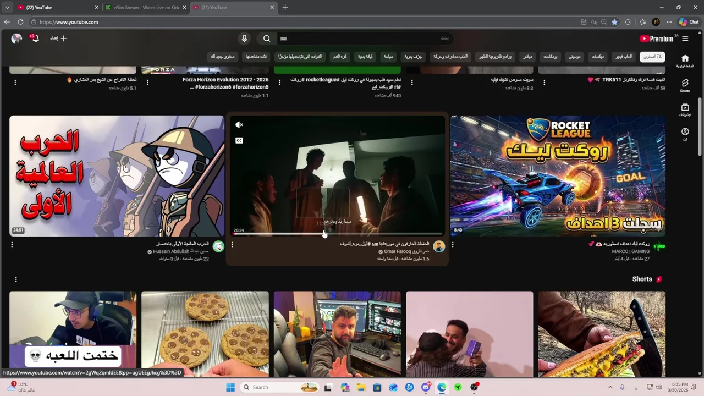Viewport: 704px width, 396px height.
Task: Open the Forza Horizon Evolution 2012 - 2026 title
Action: point(226,84)
